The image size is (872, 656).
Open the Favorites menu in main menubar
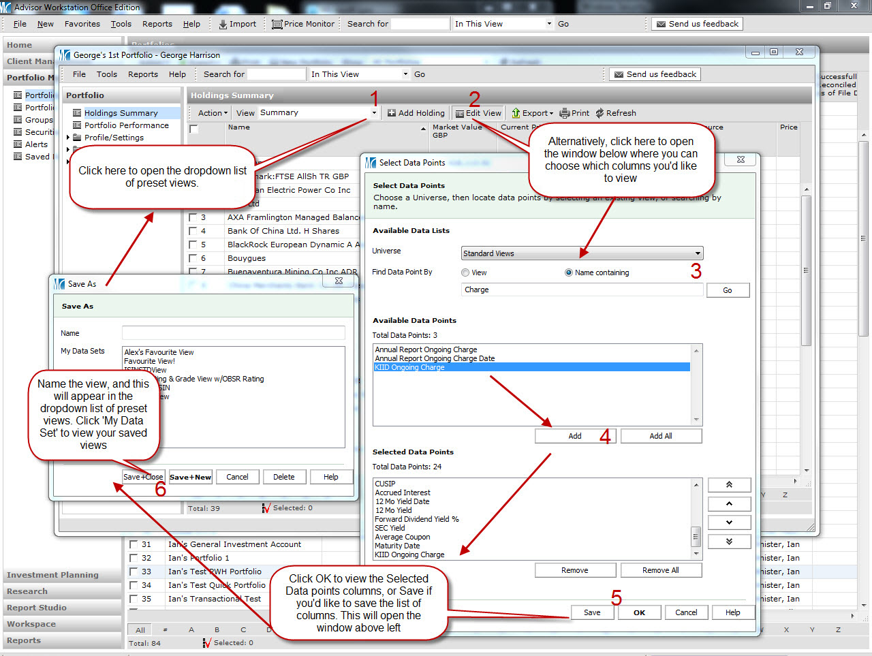pyautogui.click(x=82, y=24)
